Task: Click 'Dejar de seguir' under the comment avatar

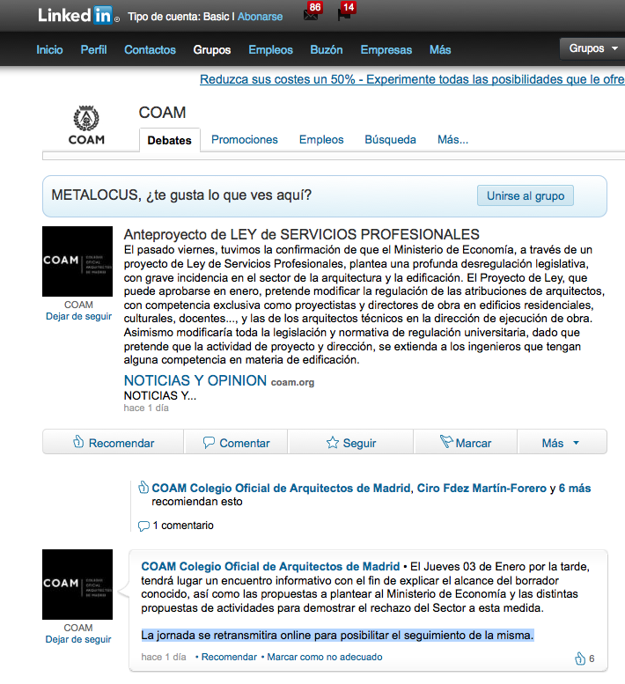Action: pyautogui.click(x=78, y=639)
